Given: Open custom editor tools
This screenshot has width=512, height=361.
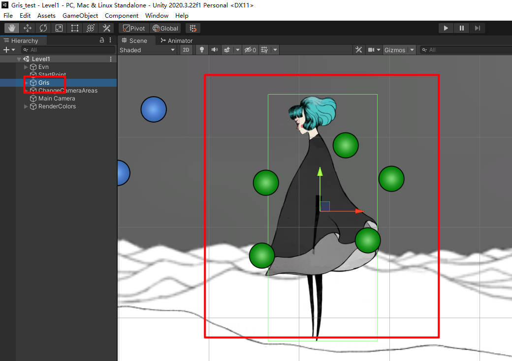Looking at the screenshot, I should point(106,28).
